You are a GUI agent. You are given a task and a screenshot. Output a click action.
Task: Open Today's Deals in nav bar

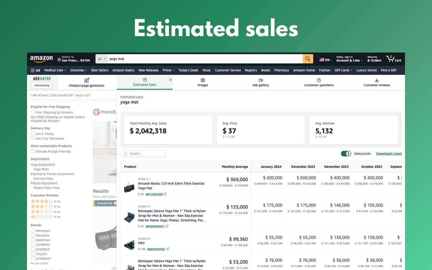188,70
